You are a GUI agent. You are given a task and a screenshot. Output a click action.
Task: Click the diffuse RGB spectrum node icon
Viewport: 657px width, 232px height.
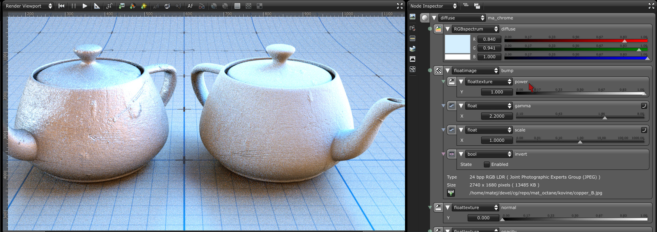[x=438, y=29]
